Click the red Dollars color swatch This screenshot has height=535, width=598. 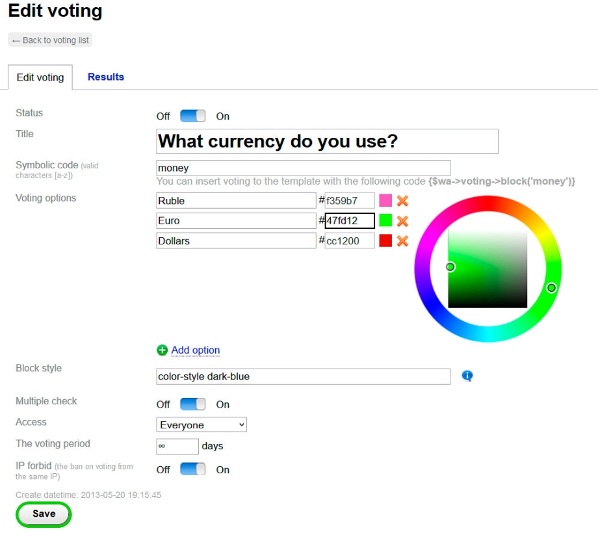coord(385,241)
